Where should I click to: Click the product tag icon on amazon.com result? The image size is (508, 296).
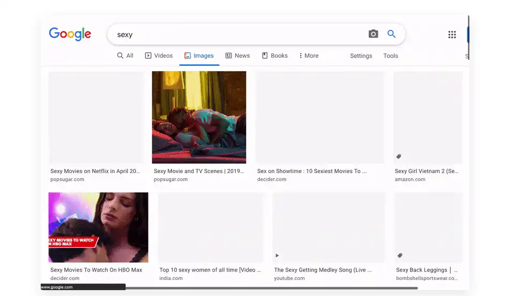click(x=399, y=157)
